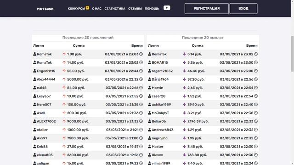Image resolution: width=294 pixels, height=165 pixels.
Task: Click the page vertical scrollbar thumb
Action: [x=292, y=54]
